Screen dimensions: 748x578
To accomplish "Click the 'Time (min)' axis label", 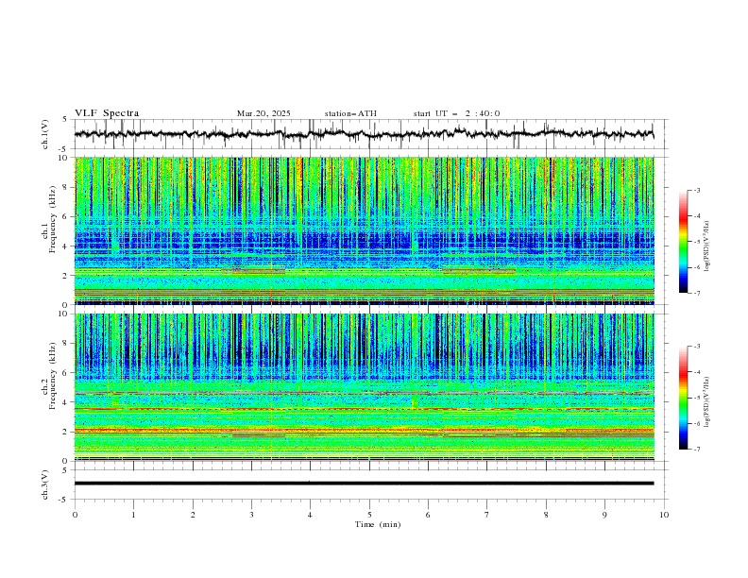I will coord(378,524).
